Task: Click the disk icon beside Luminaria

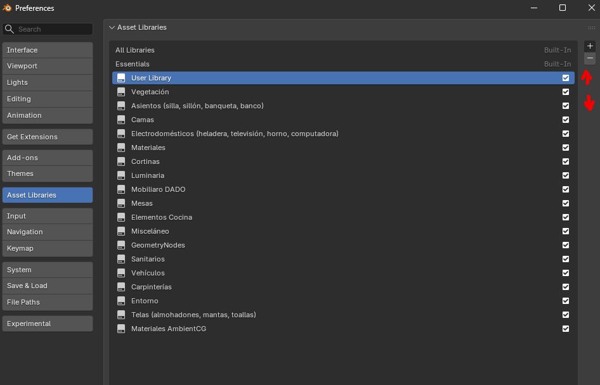Action: point(121,175)
